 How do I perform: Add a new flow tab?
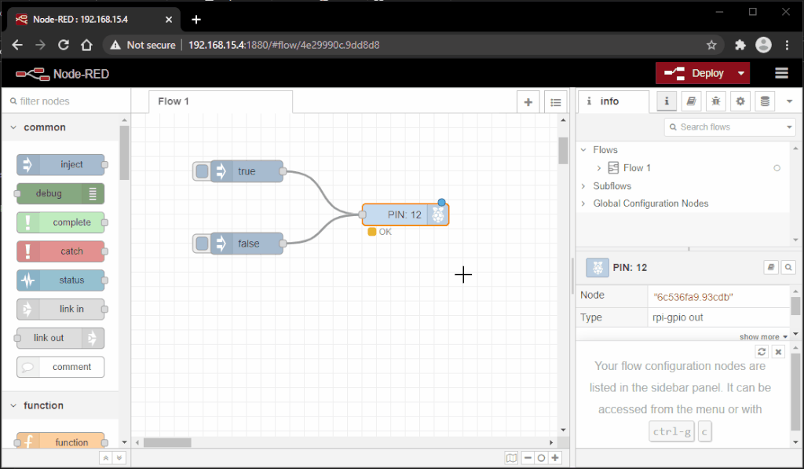coord(528,102)
